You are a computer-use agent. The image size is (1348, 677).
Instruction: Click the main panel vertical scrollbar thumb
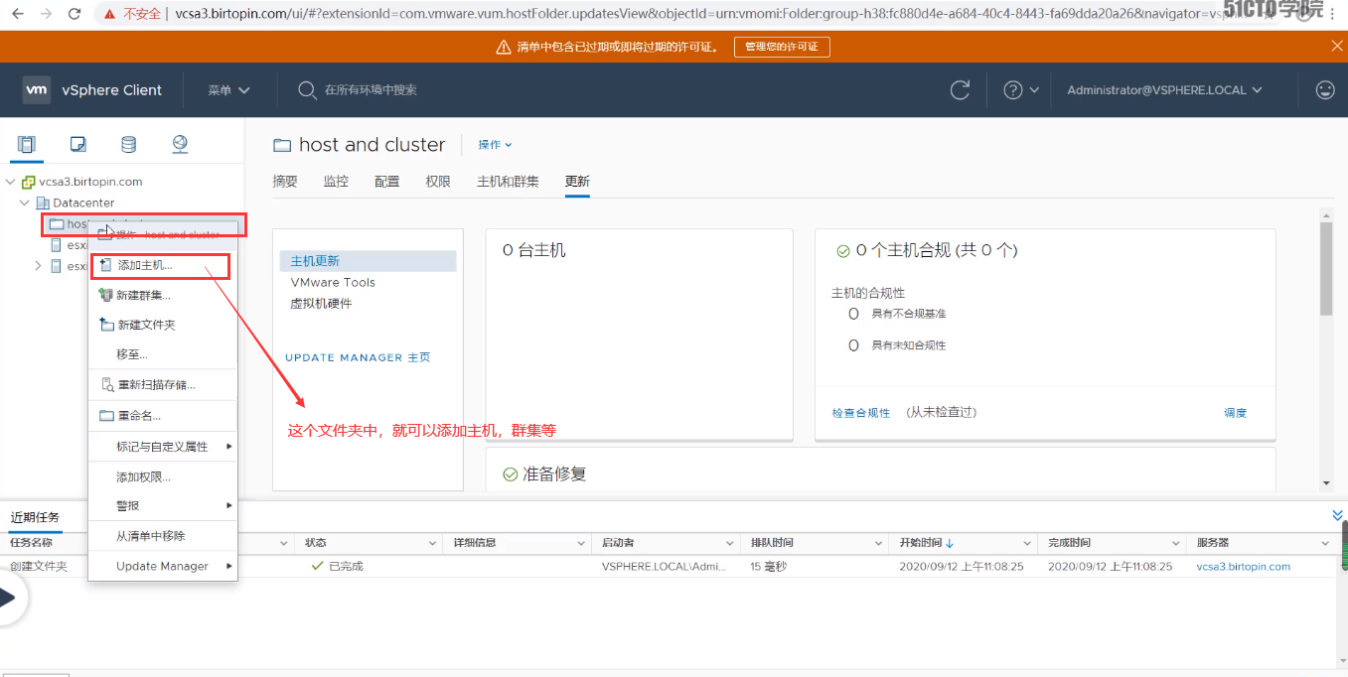[x=1326, y=269]
